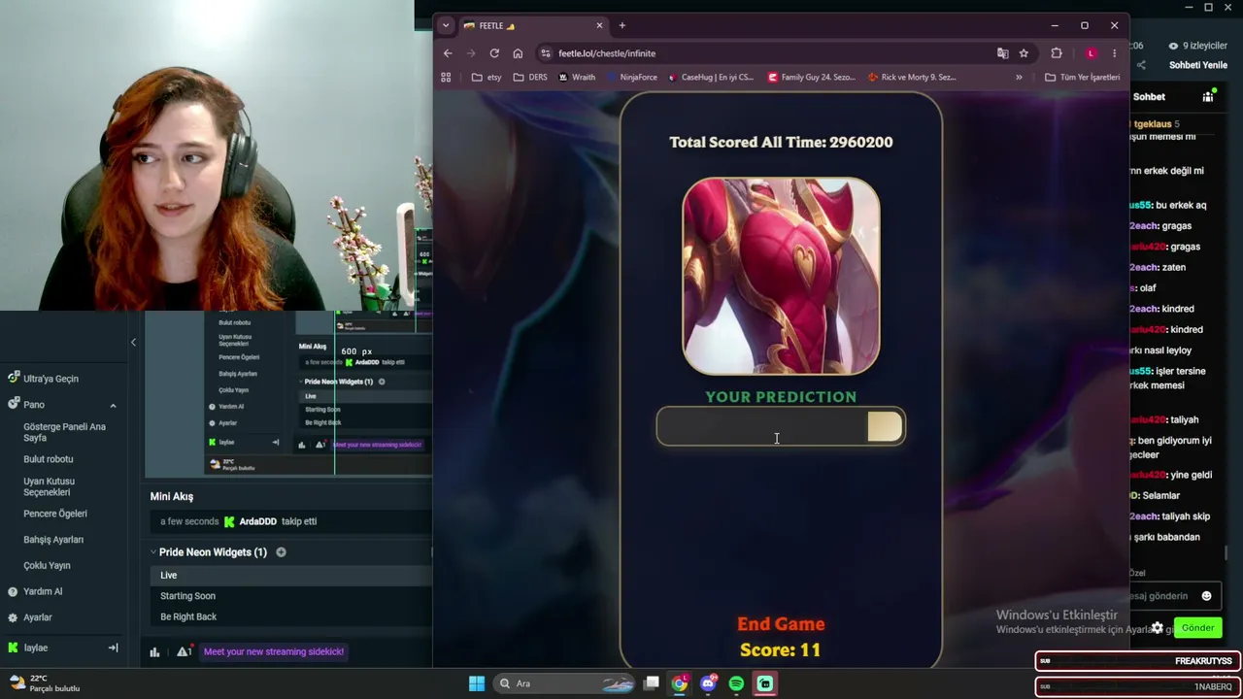
Task: Click Sohbeti Yenile to refresh chat
Action: point(1198,65)
